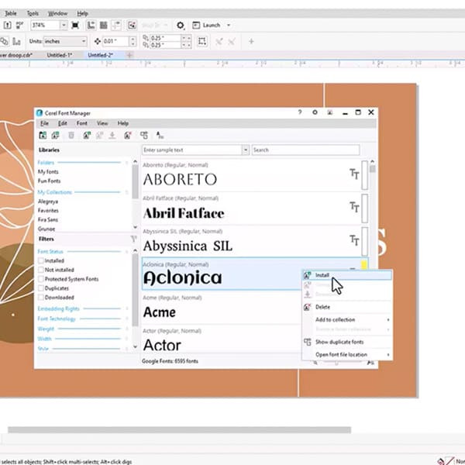Screen dimensions: 465x465
Task: Click account icon in Font Manager title bar
Action: click(329, 112)
